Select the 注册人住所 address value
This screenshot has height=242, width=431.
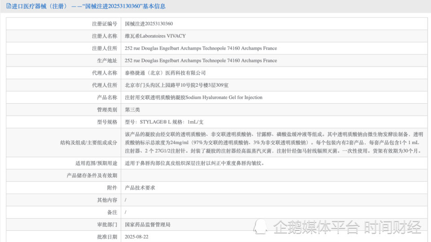[201, 48]
